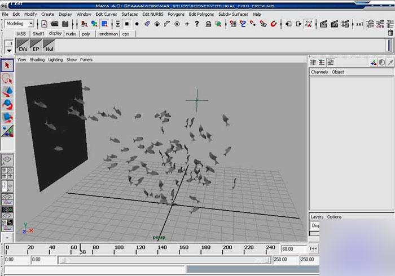The width and height of the screenshot is (395, 276).
Task: Click the EP curve shelf icon
Action: [x=36, y=46]
